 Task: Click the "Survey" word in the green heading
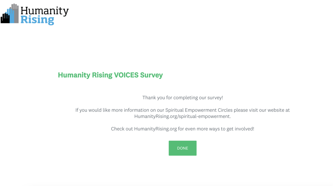pyautogui.click(x=151, y=75)
